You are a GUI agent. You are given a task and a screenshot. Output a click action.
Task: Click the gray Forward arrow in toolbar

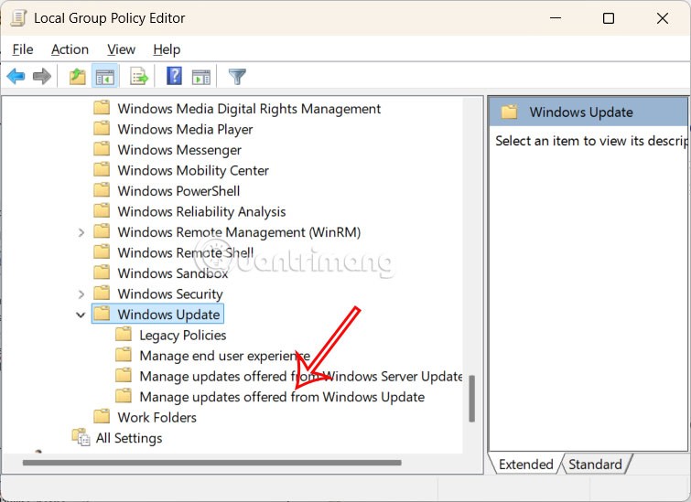click(x=41, y=77)
